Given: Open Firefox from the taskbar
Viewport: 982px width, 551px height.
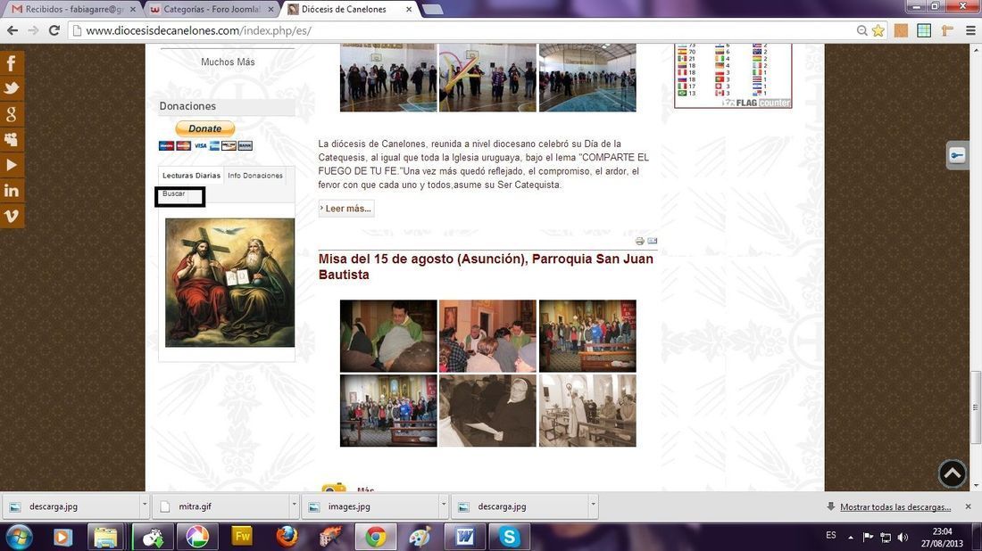Looking at the screenshot, I should coord(287,537).
